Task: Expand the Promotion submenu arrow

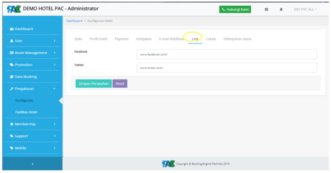Action: (x=55, y=65)
